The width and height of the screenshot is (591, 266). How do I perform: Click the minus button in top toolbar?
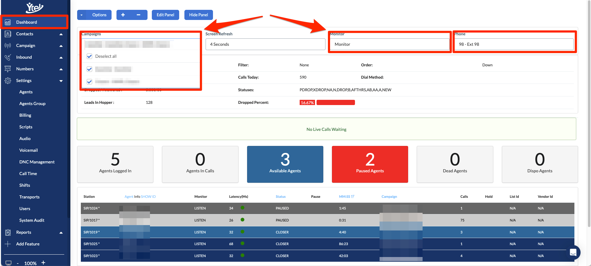[139, 15]
